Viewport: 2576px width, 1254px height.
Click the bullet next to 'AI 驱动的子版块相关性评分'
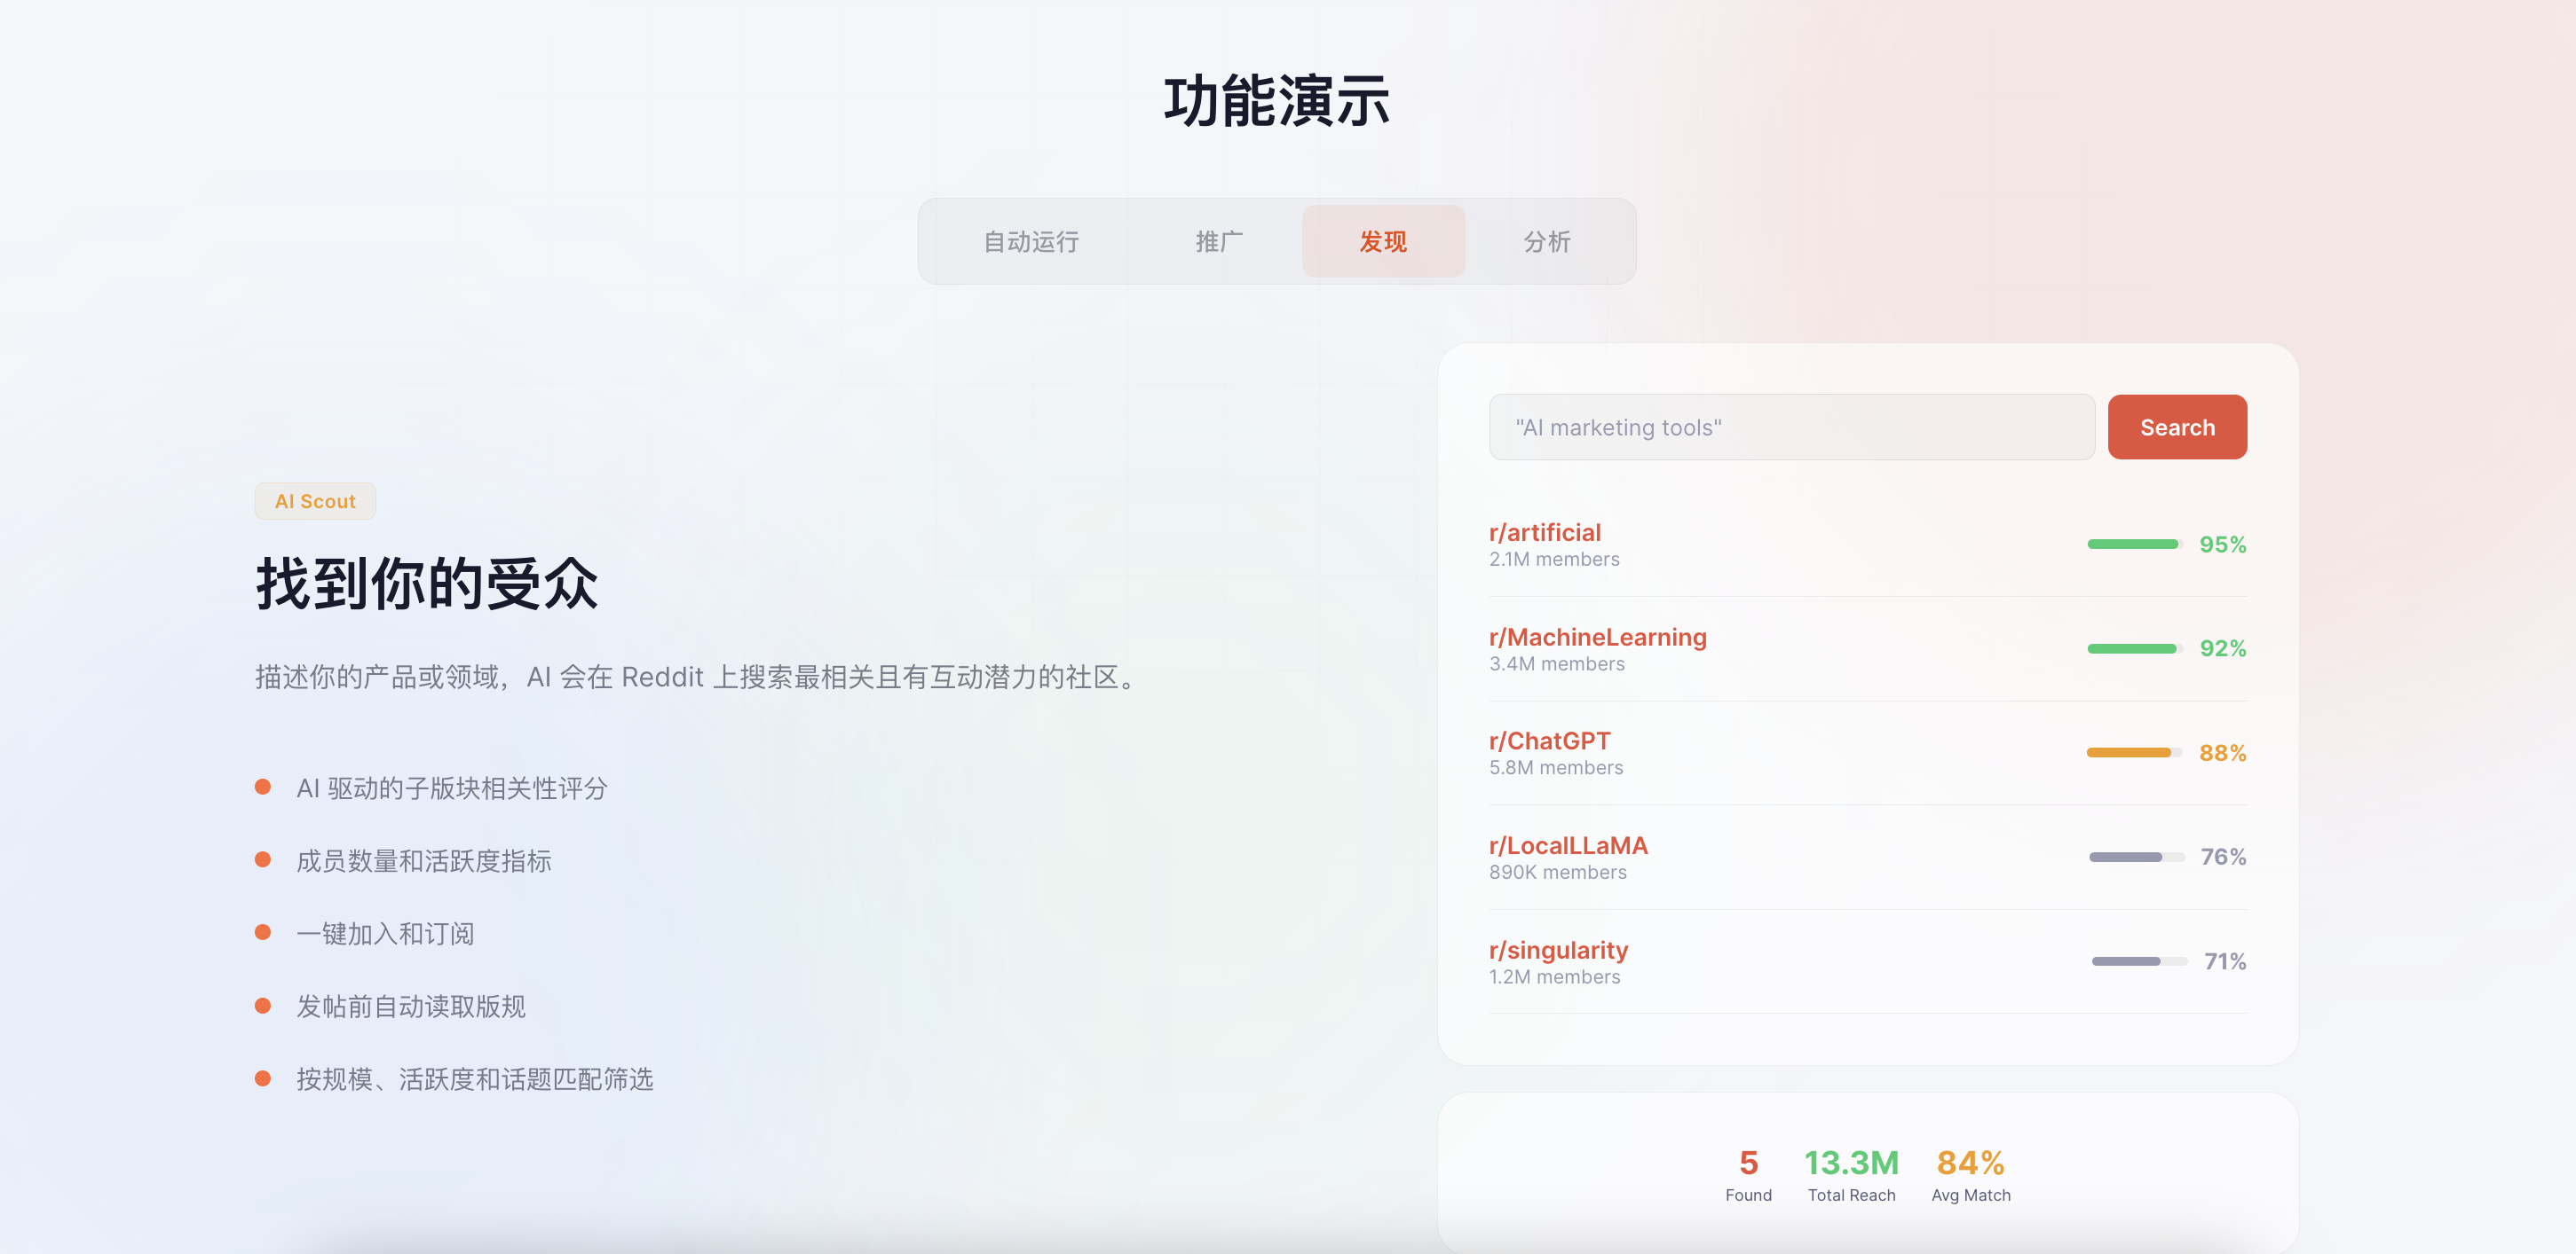[x=264, y=788]
